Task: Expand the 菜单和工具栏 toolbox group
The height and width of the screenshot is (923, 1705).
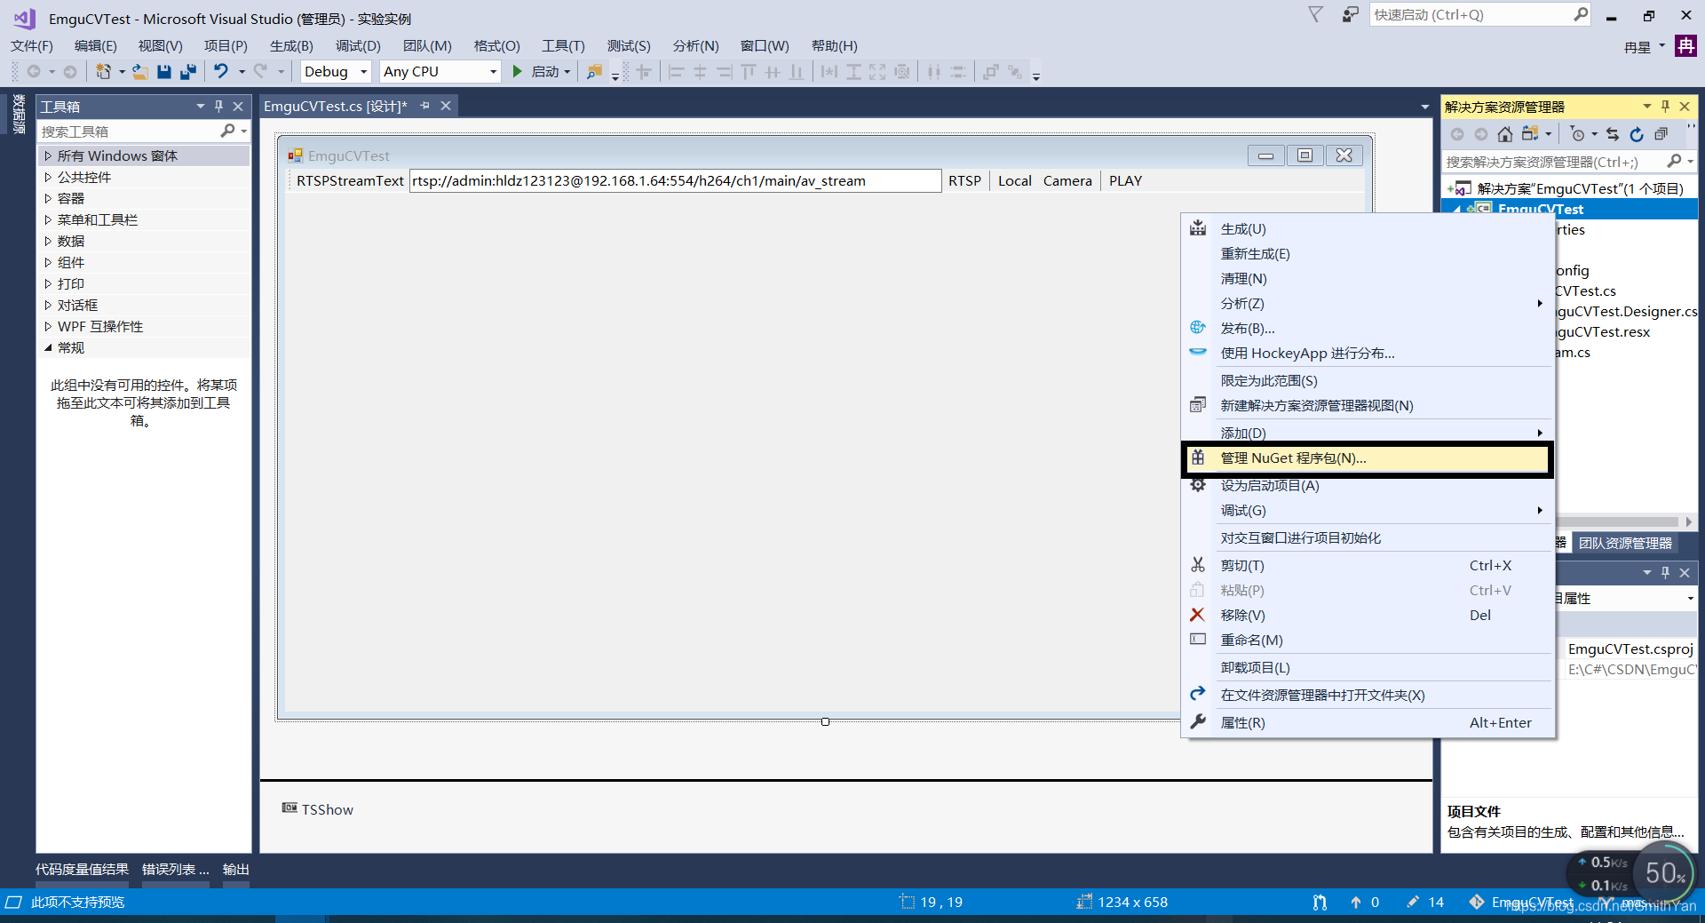Action: 48,219
